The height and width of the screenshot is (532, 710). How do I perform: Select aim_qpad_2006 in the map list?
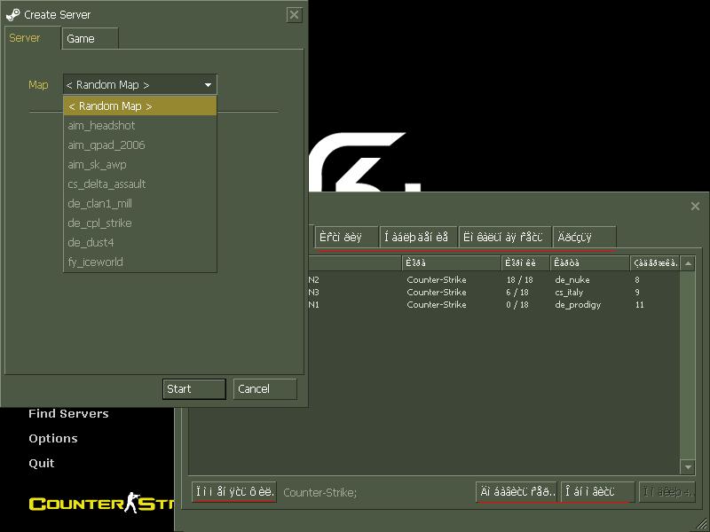pyautogui.click(x=140, y=145)
